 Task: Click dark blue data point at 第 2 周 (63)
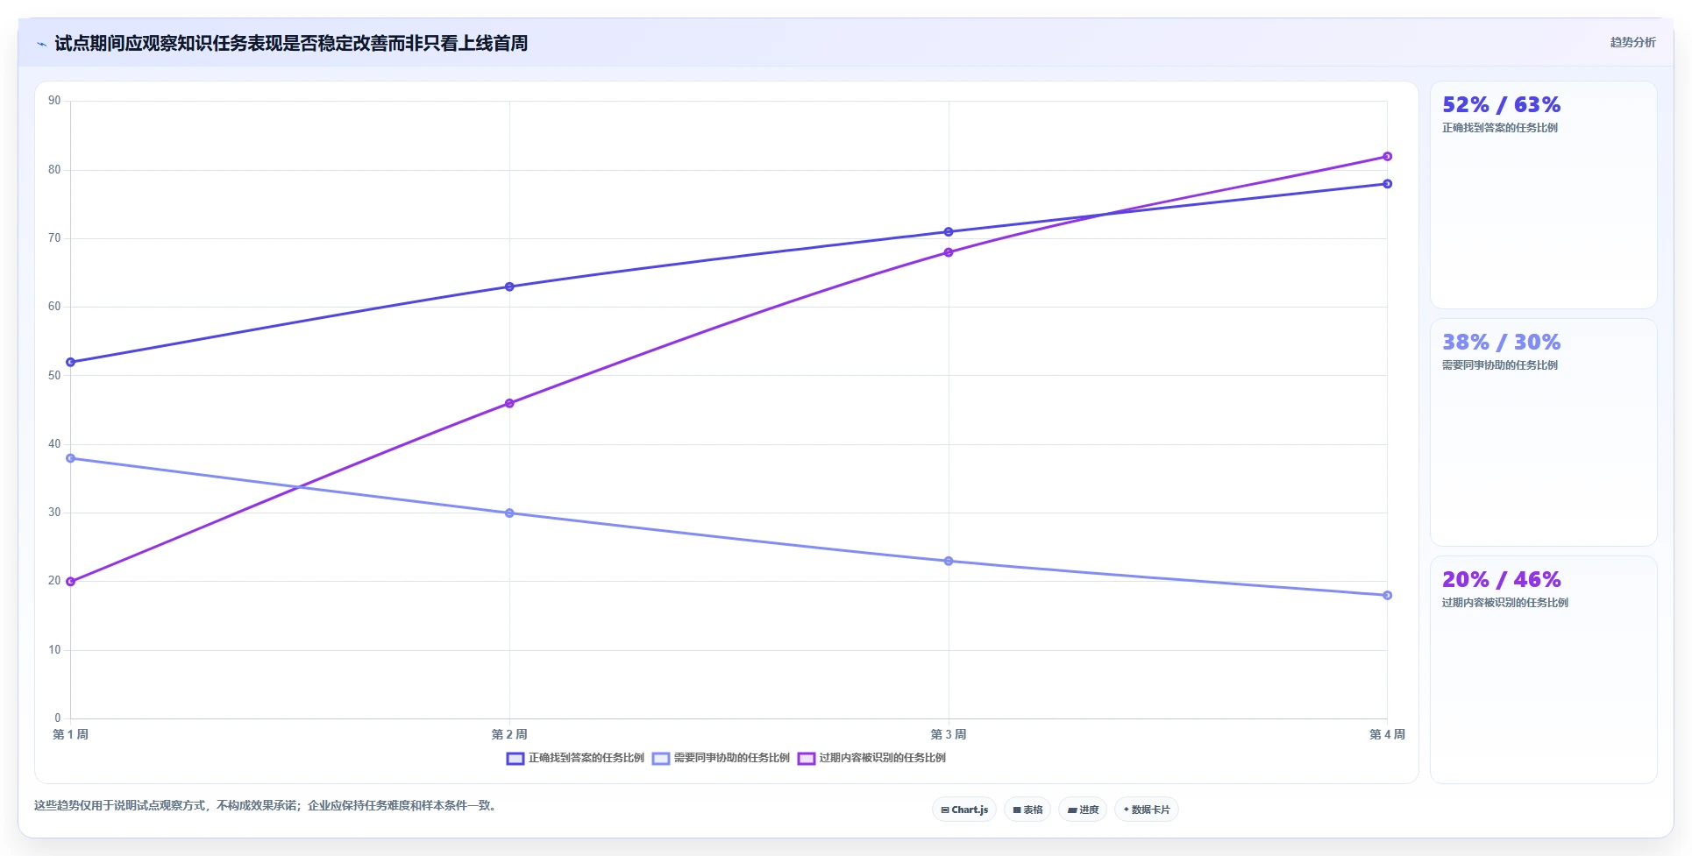pyautogui.click(x=509, y=287)
